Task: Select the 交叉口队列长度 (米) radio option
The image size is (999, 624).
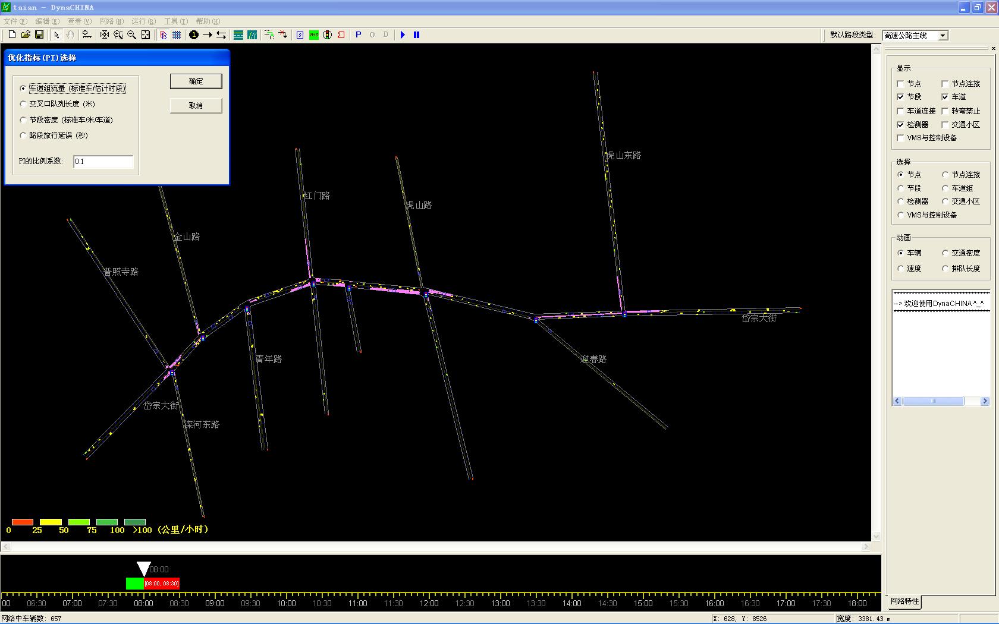Action: 23,104
